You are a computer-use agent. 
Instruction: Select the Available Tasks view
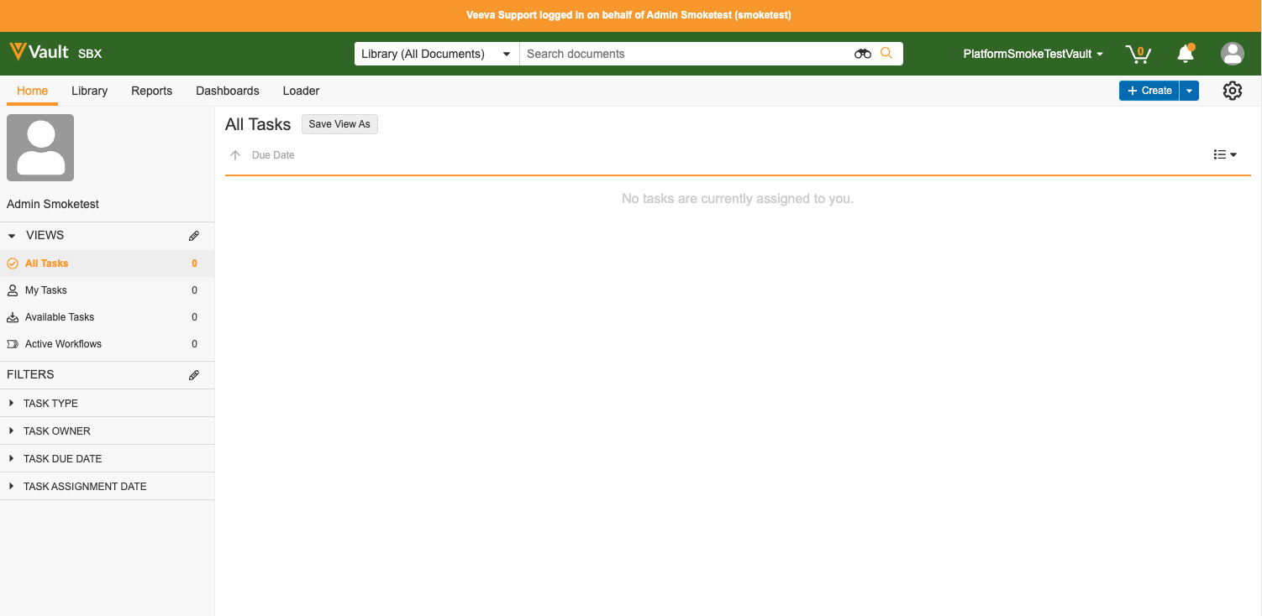coord(107,317)
